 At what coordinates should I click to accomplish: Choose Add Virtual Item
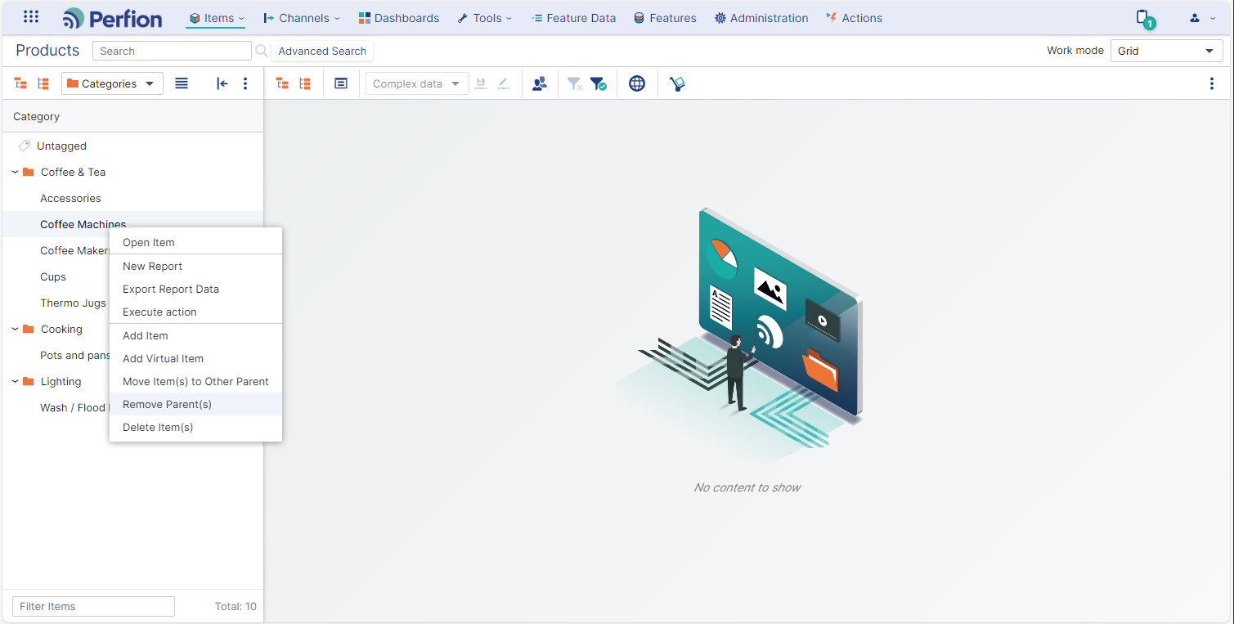(x=195, y=358)
